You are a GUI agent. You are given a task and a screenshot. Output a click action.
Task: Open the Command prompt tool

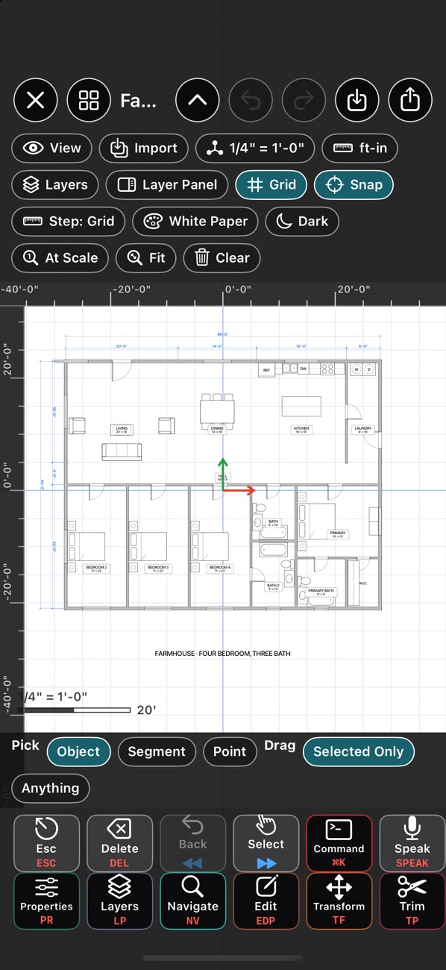[x=339, y=843]
